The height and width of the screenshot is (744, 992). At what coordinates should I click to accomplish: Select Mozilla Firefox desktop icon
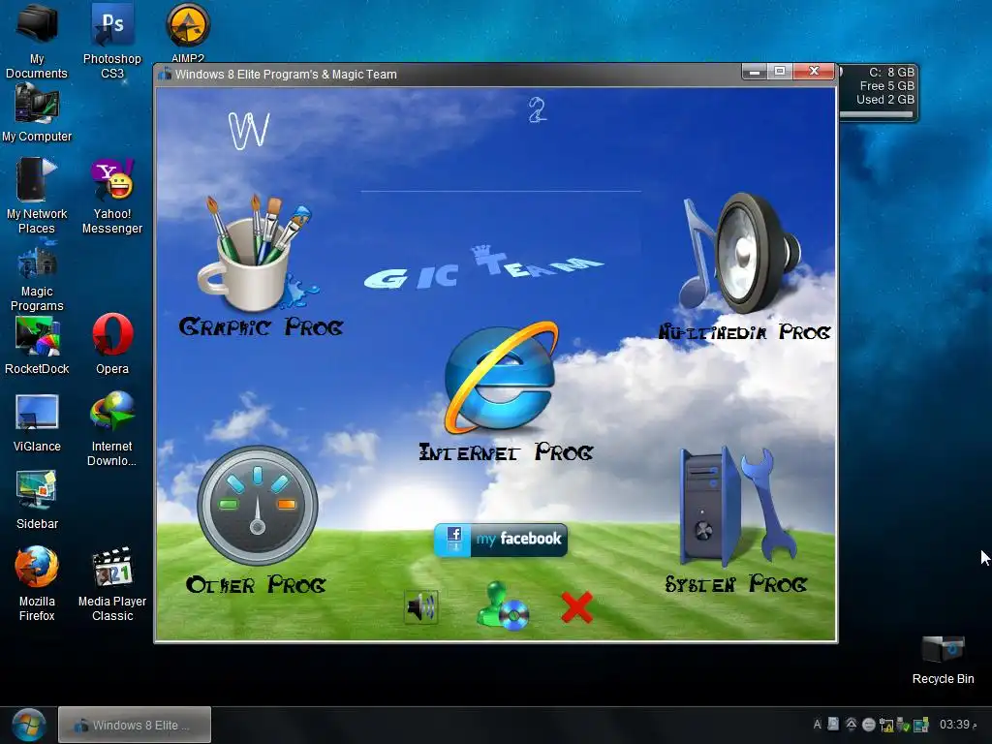tap(37, 583)
